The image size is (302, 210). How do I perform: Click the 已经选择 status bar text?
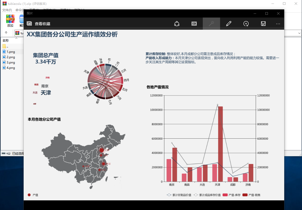click(18, 153)
